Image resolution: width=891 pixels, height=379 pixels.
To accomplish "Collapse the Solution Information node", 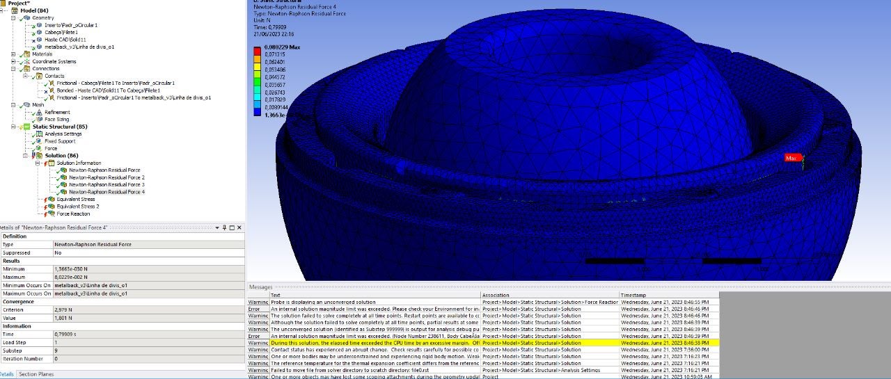I will coord(38,163).
